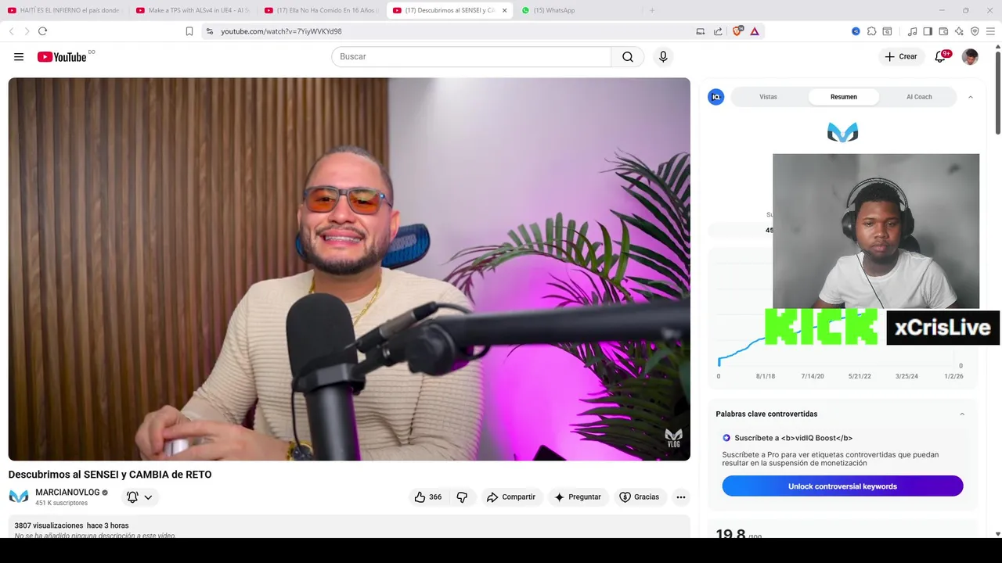Click the Compartir button
This screenshot has height=563, width=1002.
click(511, 497)
